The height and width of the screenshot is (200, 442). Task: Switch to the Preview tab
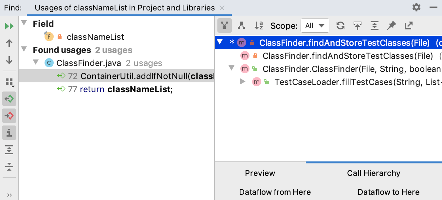260,173
